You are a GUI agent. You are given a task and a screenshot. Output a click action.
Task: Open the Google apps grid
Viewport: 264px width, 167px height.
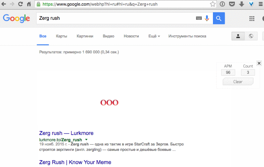[252, 18]
